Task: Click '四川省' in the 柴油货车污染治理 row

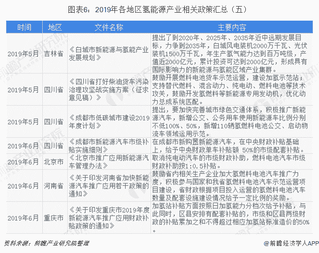Action: coord(53,90)
